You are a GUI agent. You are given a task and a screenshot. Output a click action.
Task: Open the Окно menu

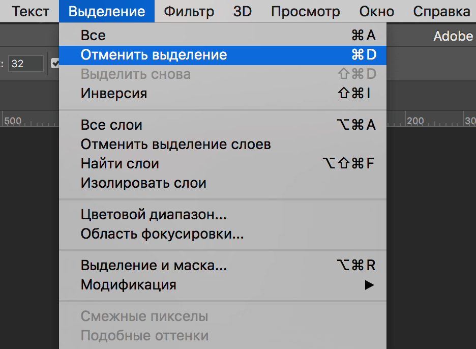click(x=376, y=11)
